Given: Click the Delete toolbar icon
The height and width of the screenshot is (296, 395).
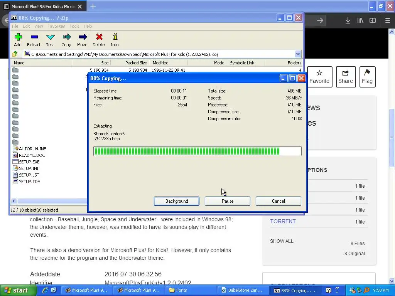Looking at the screenshot, I should click(x=99, y=40).
